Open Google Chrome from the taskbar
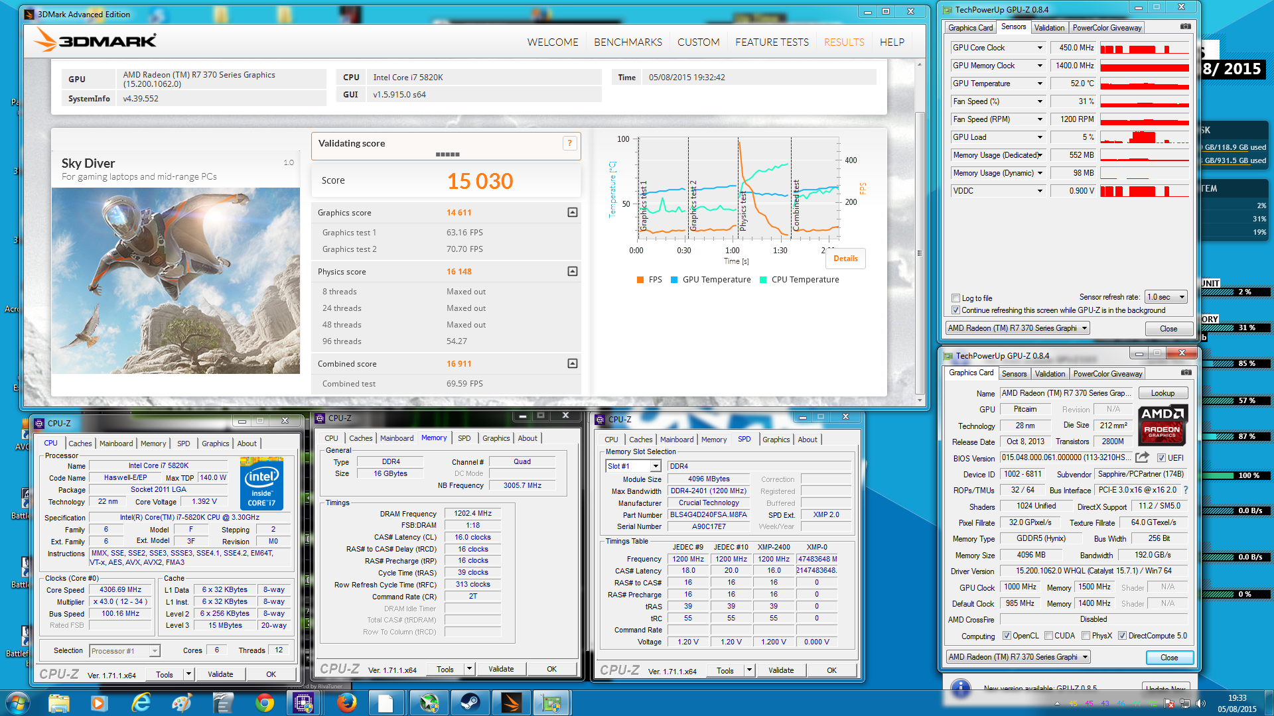1274x716 pixels. 264,703
